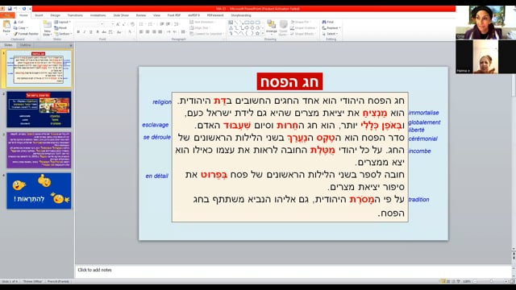
Task: Click the New Slide button icon
Action: 48,24
